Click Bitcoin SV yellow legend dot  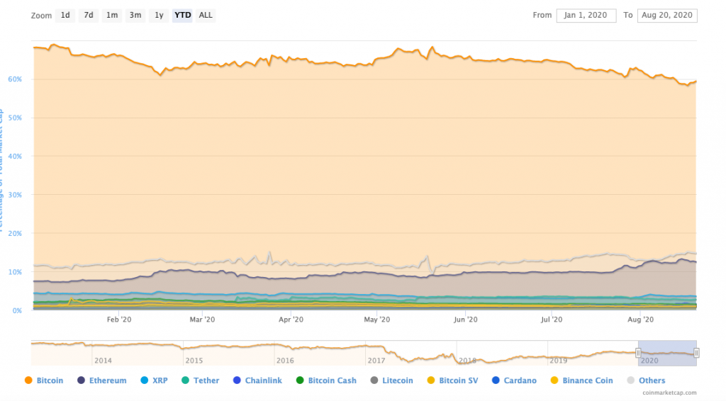[430, 380]
